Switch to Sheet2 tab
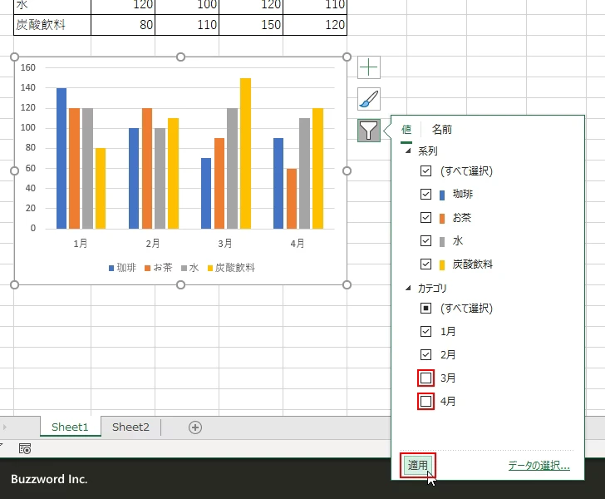 pos(130,427)
